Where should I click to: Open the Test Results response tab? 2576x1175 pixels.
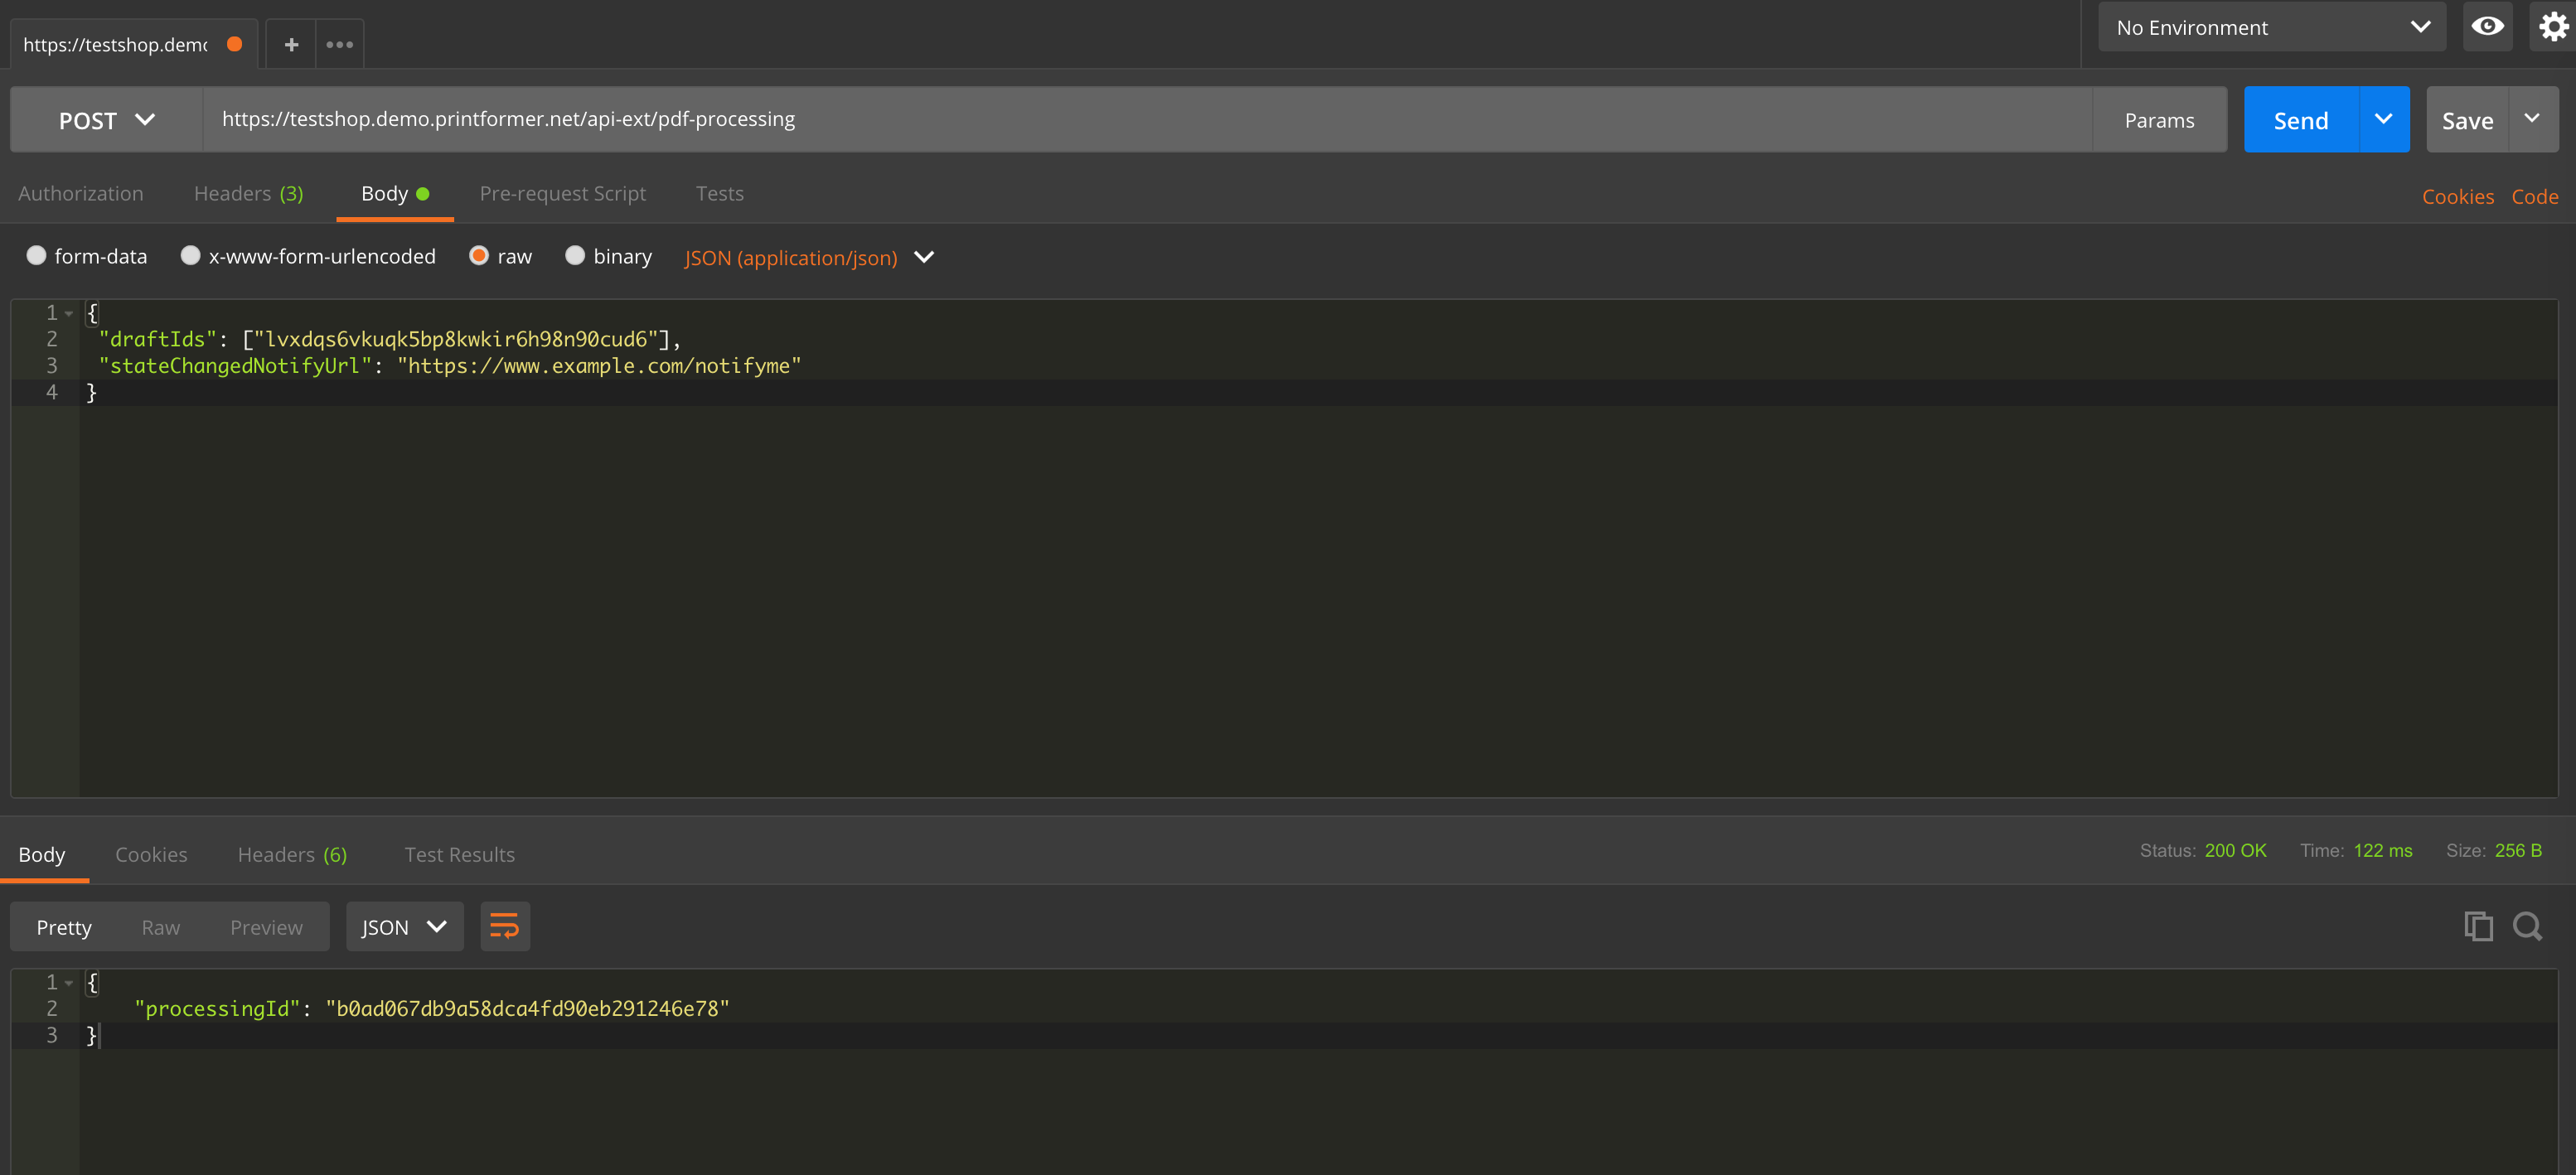[x=459, y=854]
